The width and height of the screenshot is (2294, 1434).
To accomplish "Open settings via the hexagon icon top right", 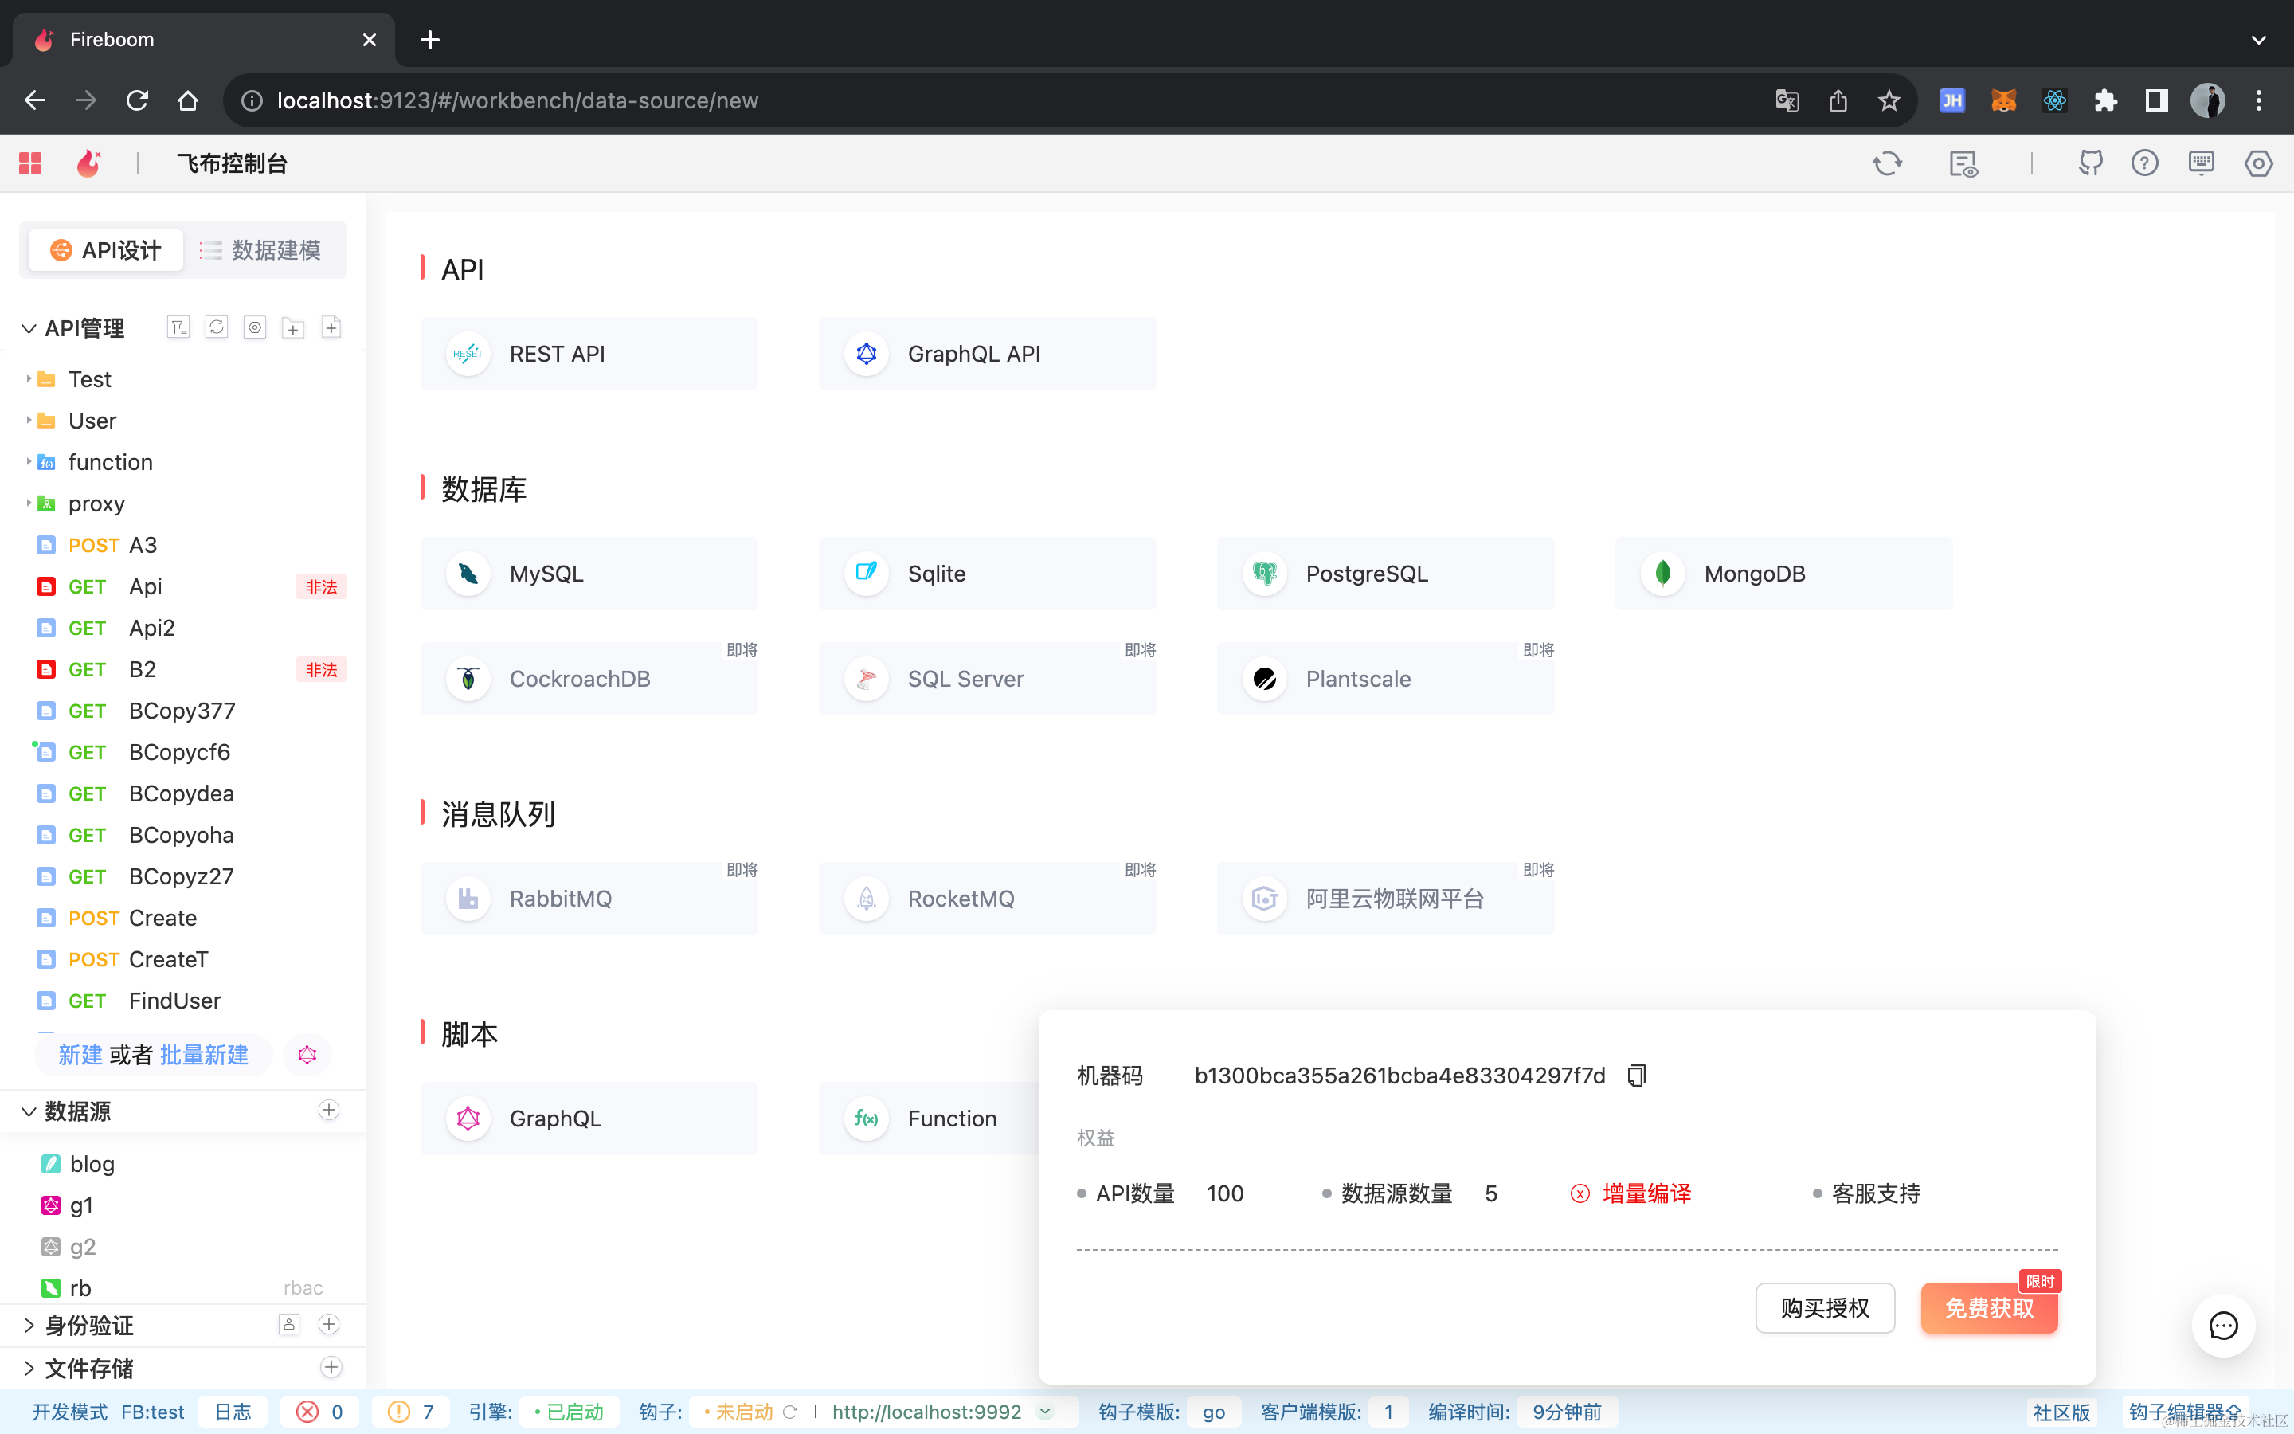I will tap(2258, 163).
